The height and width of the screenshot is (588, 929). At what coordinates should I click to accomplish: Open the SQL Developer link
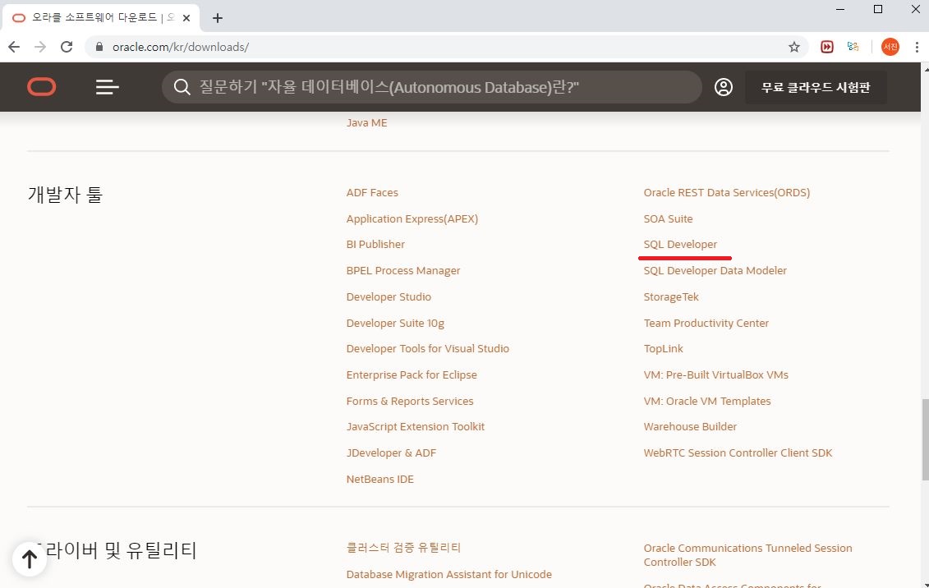(680, 244)
